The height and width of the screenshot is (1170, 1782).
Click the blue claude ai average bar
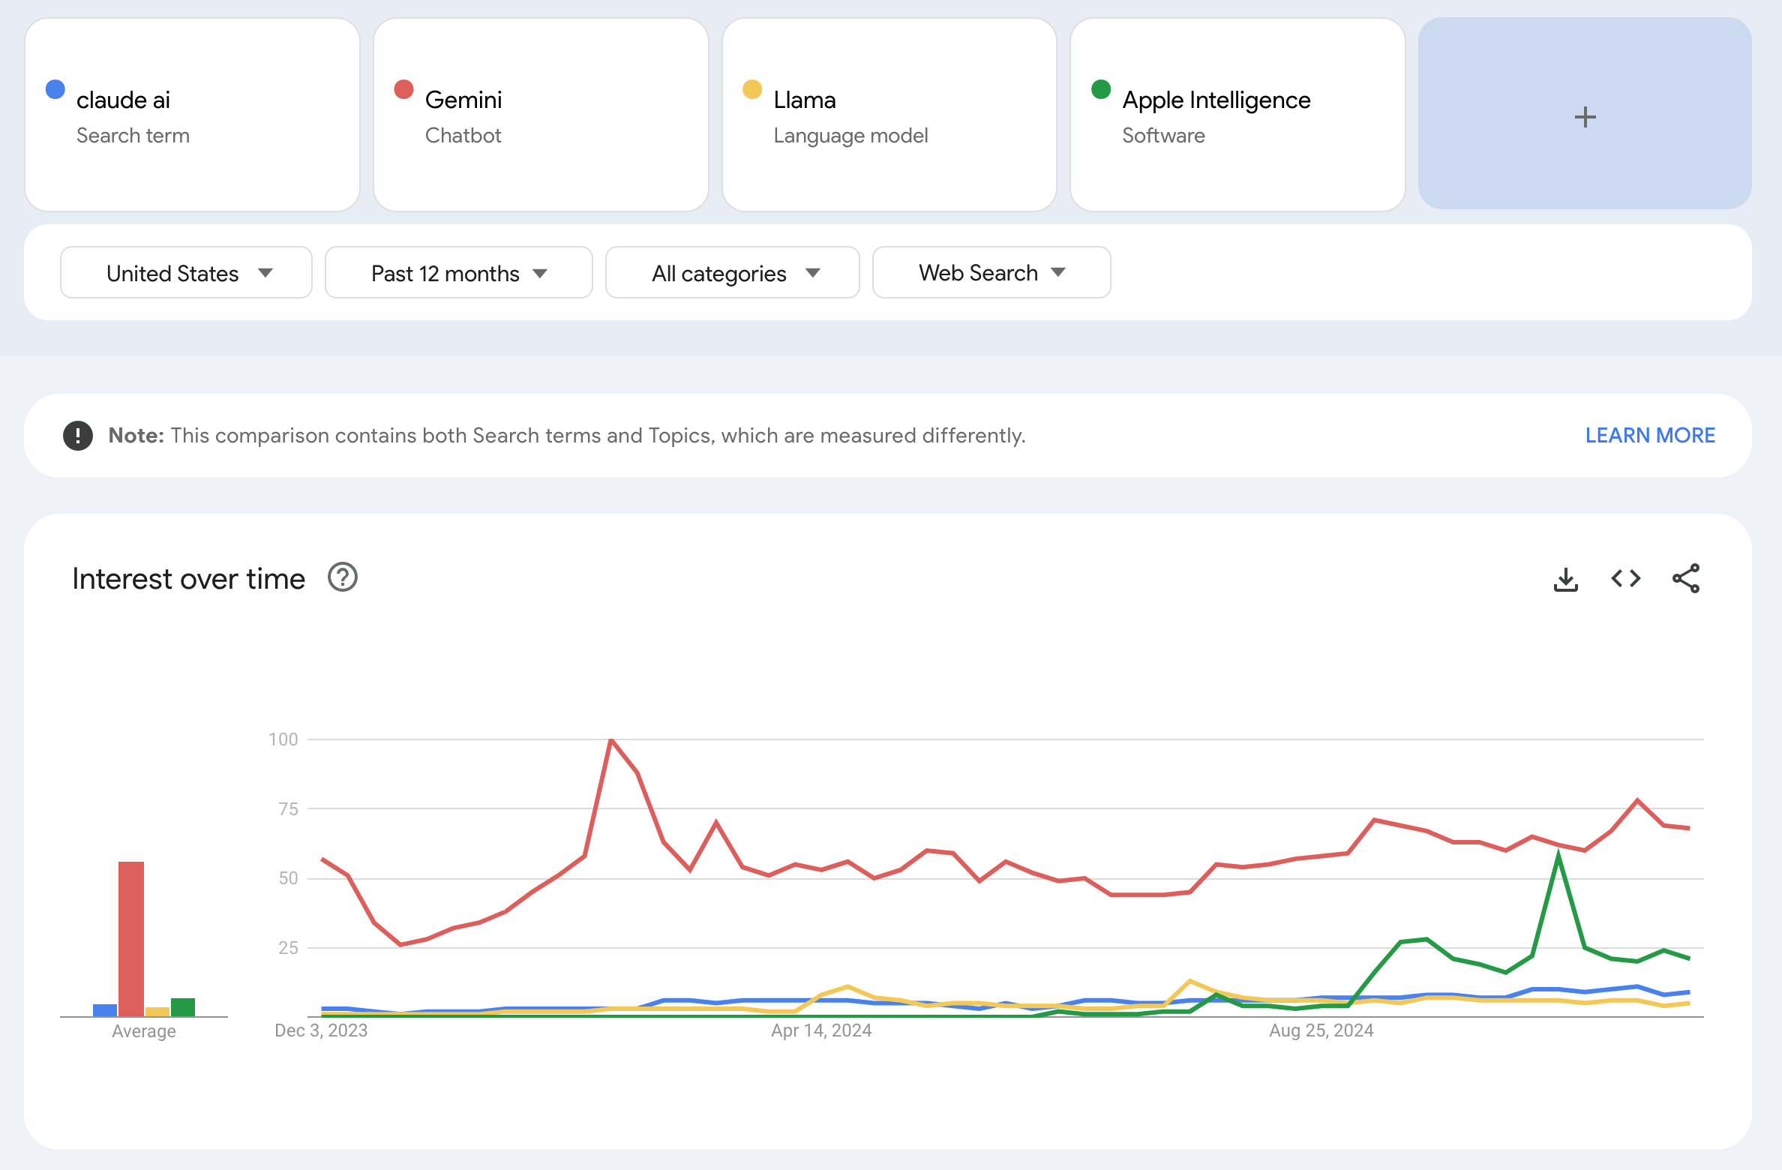105,1010
